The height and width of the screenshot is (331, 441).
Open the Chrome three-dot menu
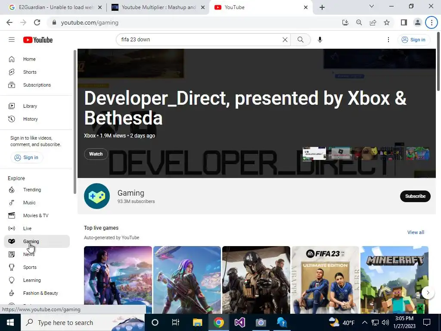(432, 22)
